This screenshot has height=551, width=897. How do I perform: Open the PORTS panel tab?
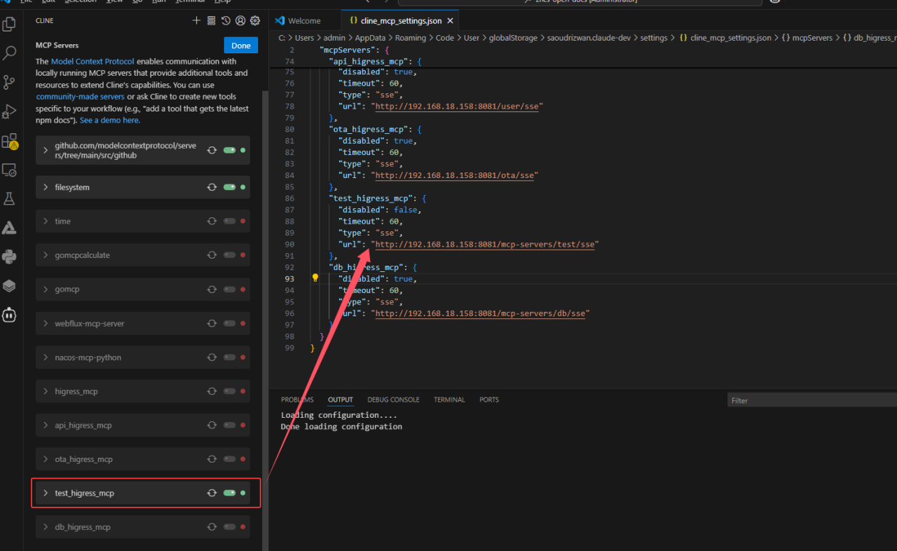pyautogui.click(x=489, y=400)
